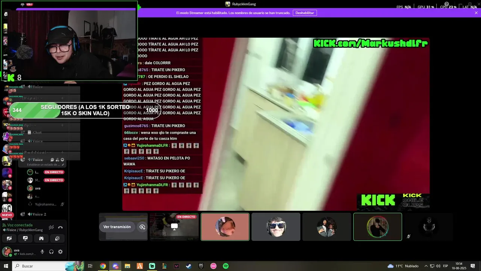
Task: Click the main Kick stream video
Action: 276,124
